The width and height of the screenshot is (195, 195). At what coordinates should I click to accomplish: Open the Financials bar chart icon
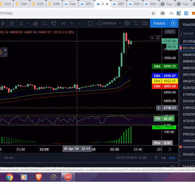35,23
